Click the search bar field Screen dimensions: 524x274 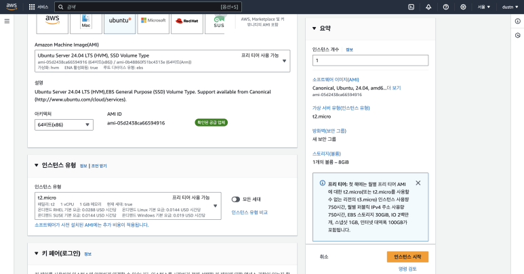[x=148, y=7]
